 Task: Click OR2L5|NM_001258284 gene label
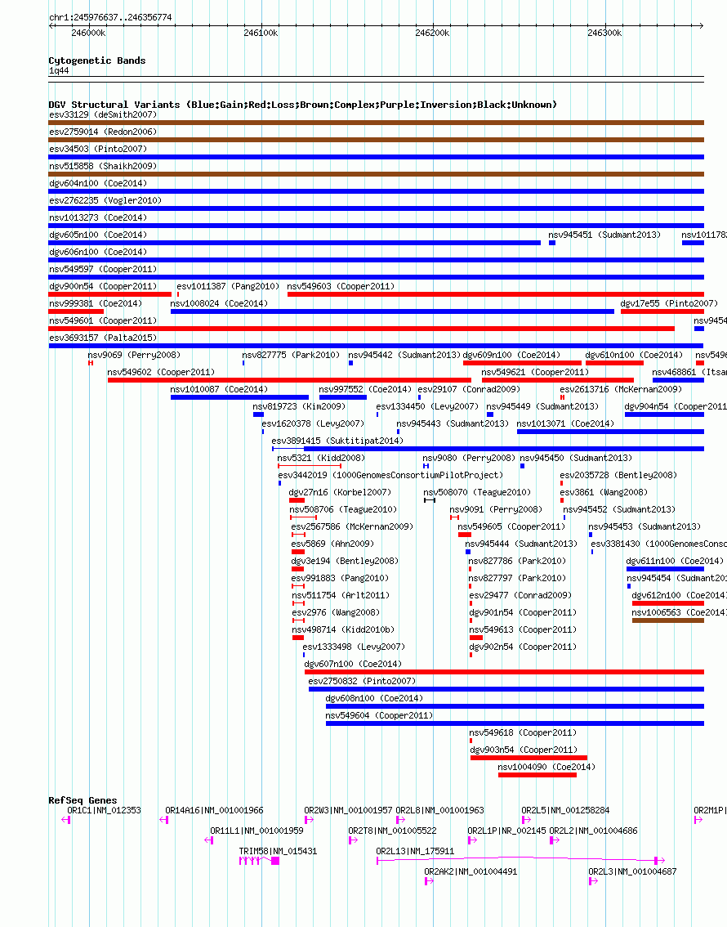[565, 810]
